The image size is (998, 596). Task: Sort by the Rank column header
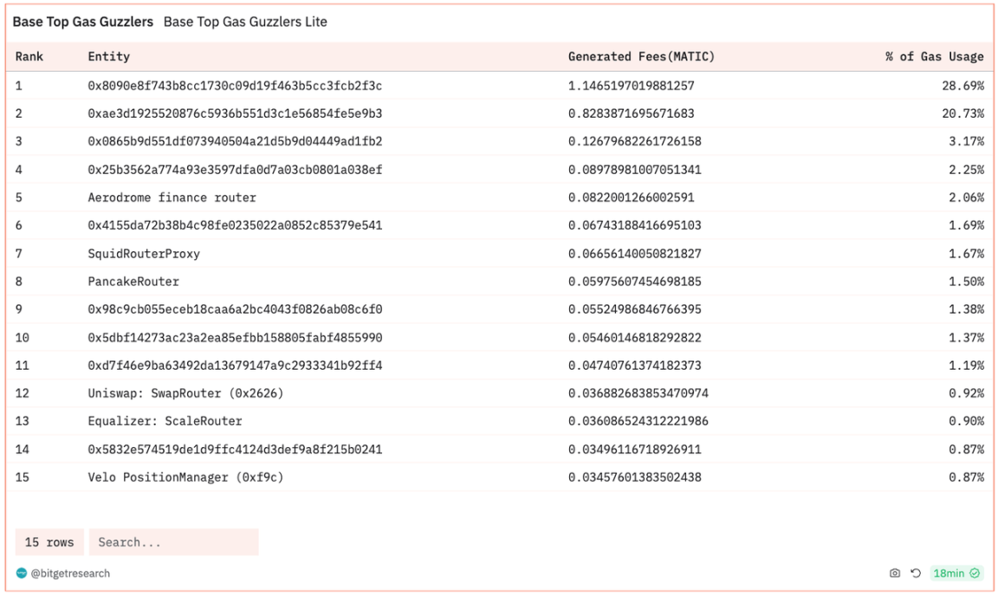click(x=29, y=56)
